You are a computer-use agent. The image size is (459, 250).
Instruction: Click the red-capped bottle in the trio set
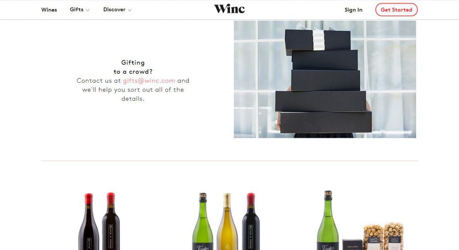[251, 221]
